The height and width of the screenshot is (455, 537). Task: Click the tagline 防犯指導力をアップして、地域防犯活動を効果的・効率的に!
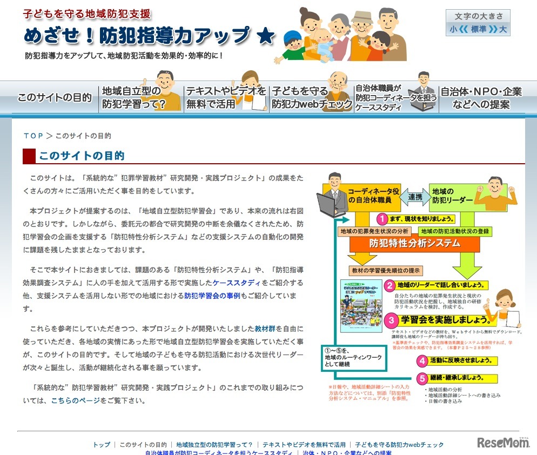(124, 56)
